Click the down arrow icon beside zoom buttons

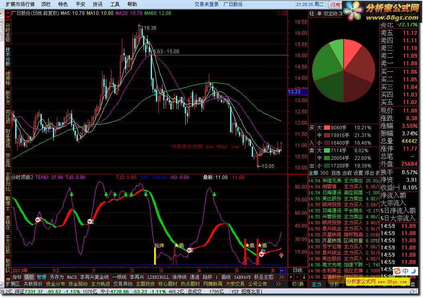[x=304, y=277]
